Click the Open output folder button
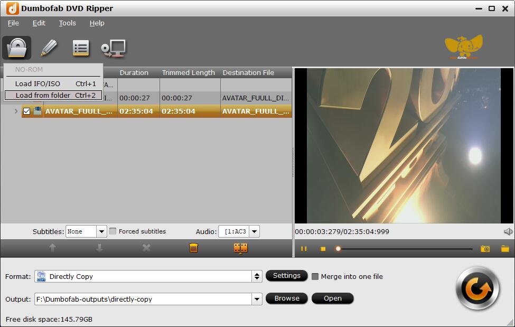The height and width of the screenshot is (327, 515). pyautogui.click(x=332, y=298)
